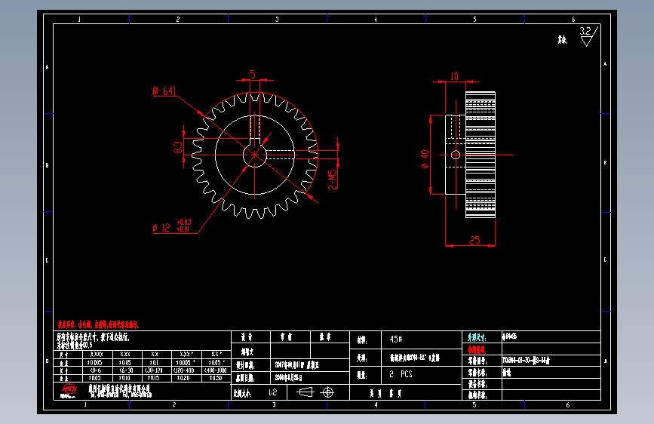Select the keyway width dimension 5
This screenshot has height=424, width=654.
253,74
